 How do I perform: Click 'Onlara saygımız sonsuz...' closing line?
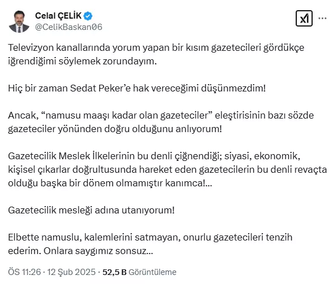coord(98,251)
